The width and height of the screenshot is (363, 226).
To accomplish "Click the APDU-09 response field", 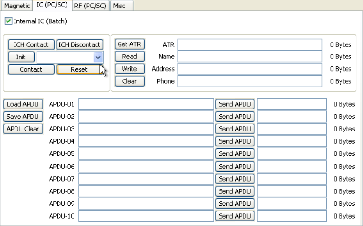I will pos(292,204).
